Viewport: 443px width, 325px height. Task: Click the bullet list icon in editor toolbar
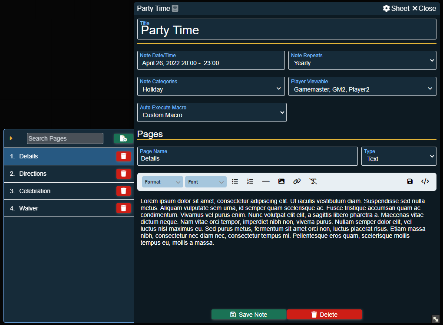pyautogui.click(x=235, y=181)
